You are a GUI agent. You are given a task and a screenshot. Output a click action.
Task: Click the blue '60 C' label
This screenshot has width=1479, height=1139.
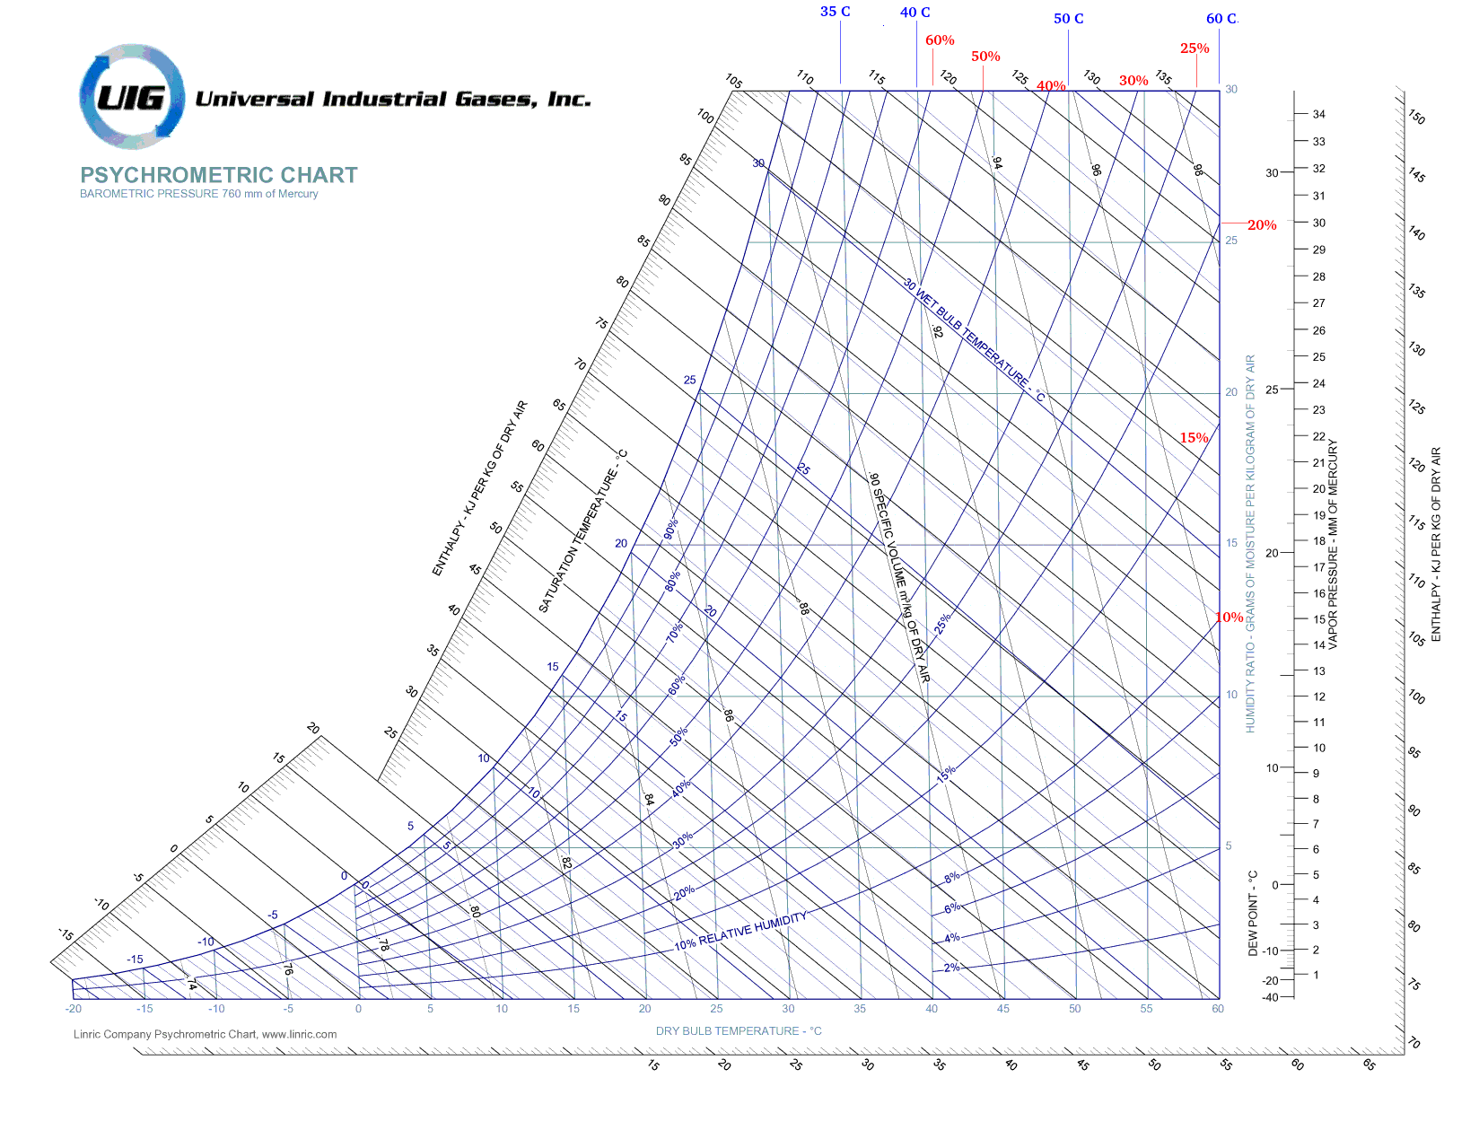click(x=1221, y=19)
